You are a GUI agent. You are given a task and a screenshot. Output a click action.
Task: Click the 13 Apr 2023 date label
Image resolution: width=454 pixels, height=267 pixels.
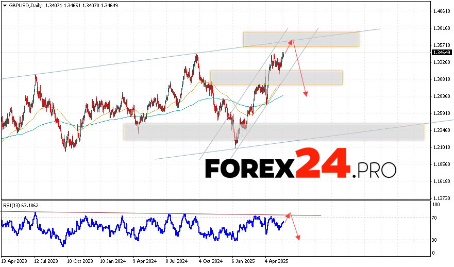[15, 261]
